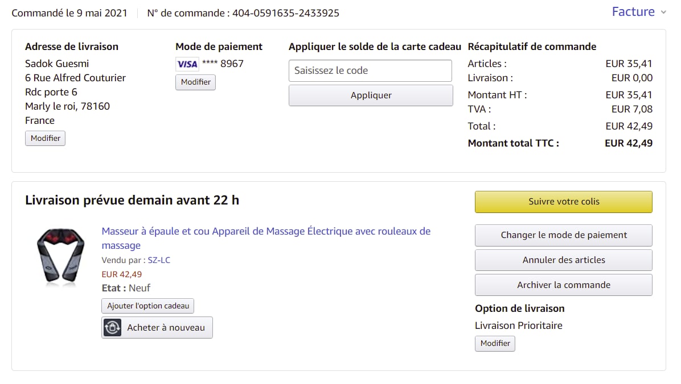Click Archiver la commande
This screenshot has width=681, height=384.
click(564, 285)
